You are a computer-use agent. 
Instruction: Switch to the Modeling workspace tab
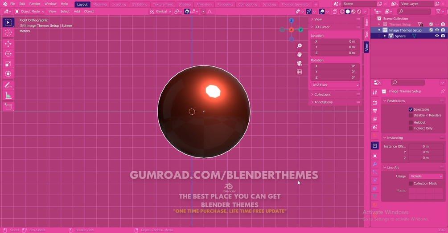(x=100, y=4)
